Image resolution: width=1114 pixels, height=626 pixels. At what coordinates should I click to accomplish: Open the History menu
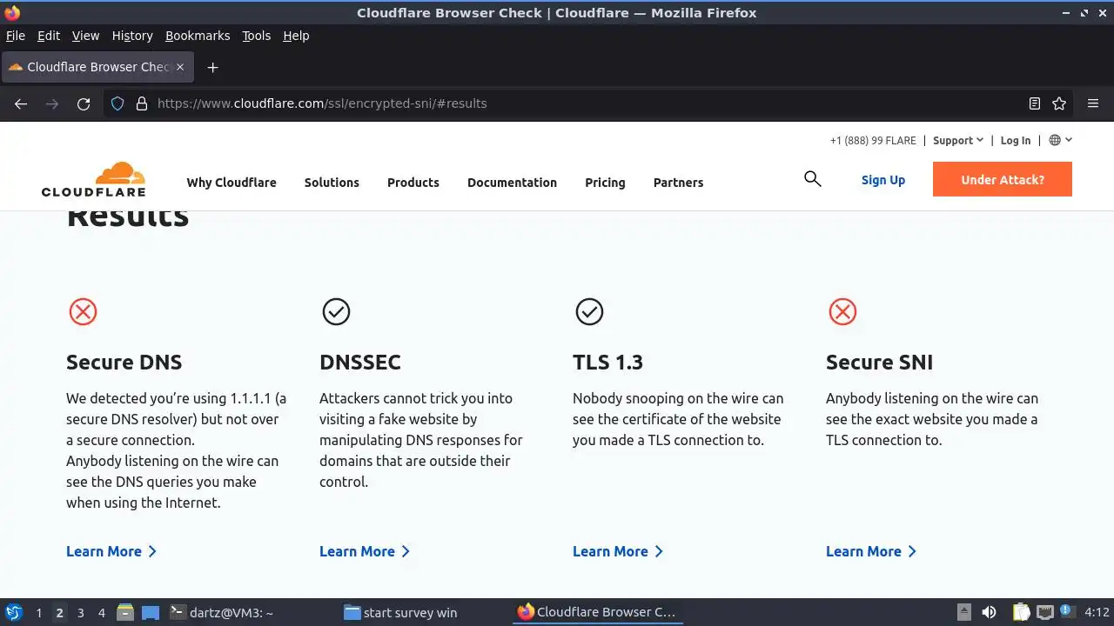point(132,36)
